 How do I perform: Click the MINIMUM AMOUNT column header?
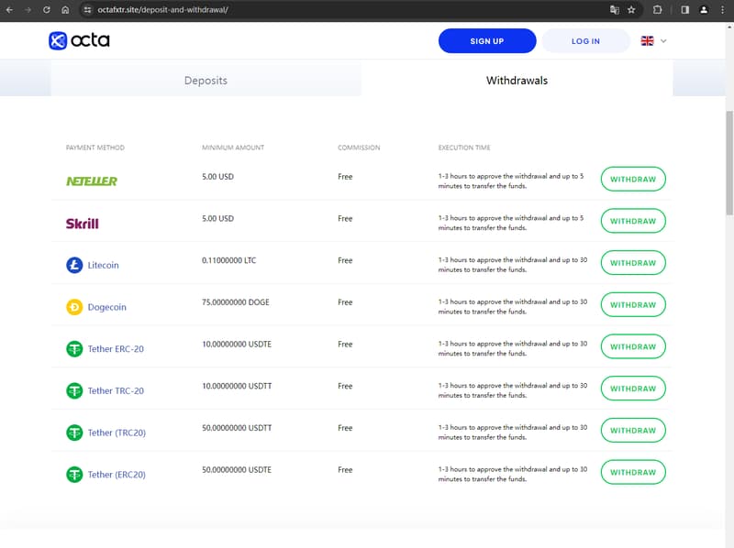click(x=233, y=148)
